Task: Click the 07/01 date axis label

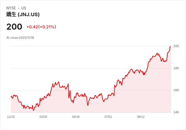Action: [x=108, y=117]
